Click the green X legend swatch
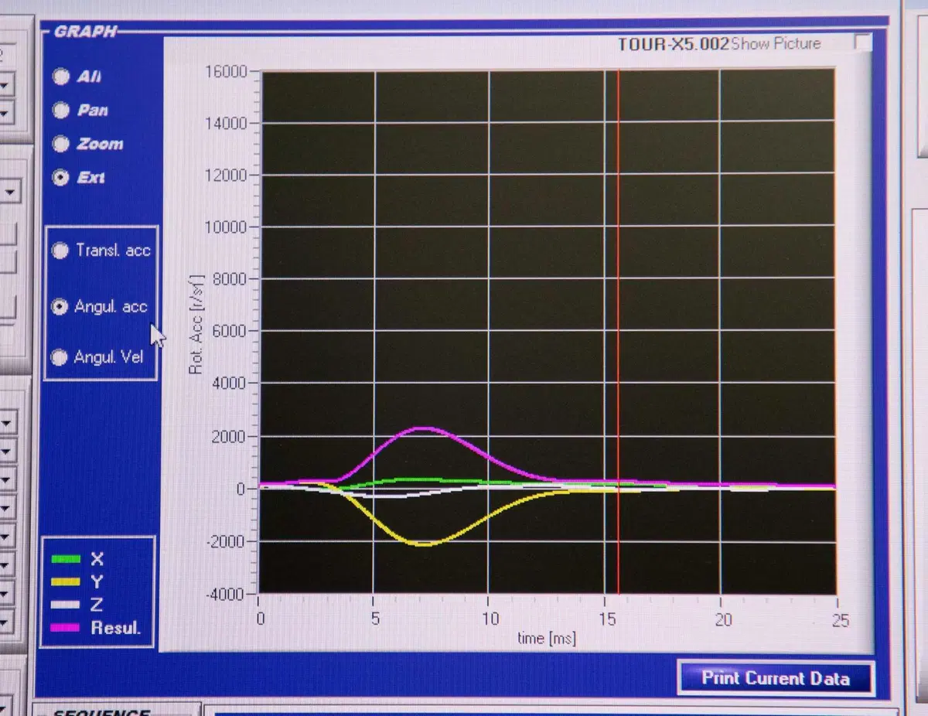This screenshot has height=716, width=928. click(66, 559)
